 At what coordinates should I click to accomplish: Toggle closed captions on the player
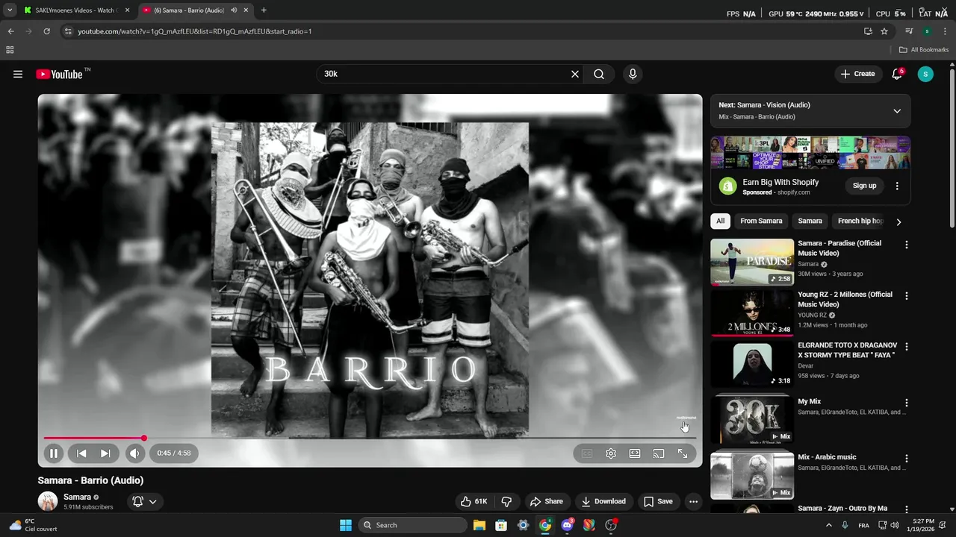tap(587, 453)
